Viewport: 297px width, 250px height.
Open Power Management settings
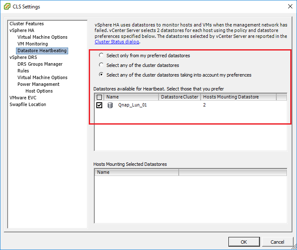(x=38, y=84)
